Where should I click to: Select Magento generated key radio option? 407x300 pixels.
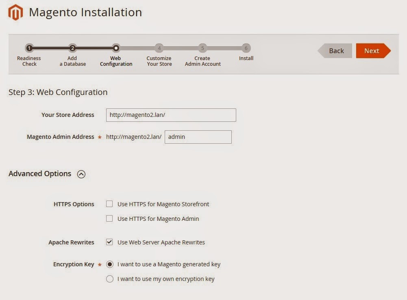(110, 264)
